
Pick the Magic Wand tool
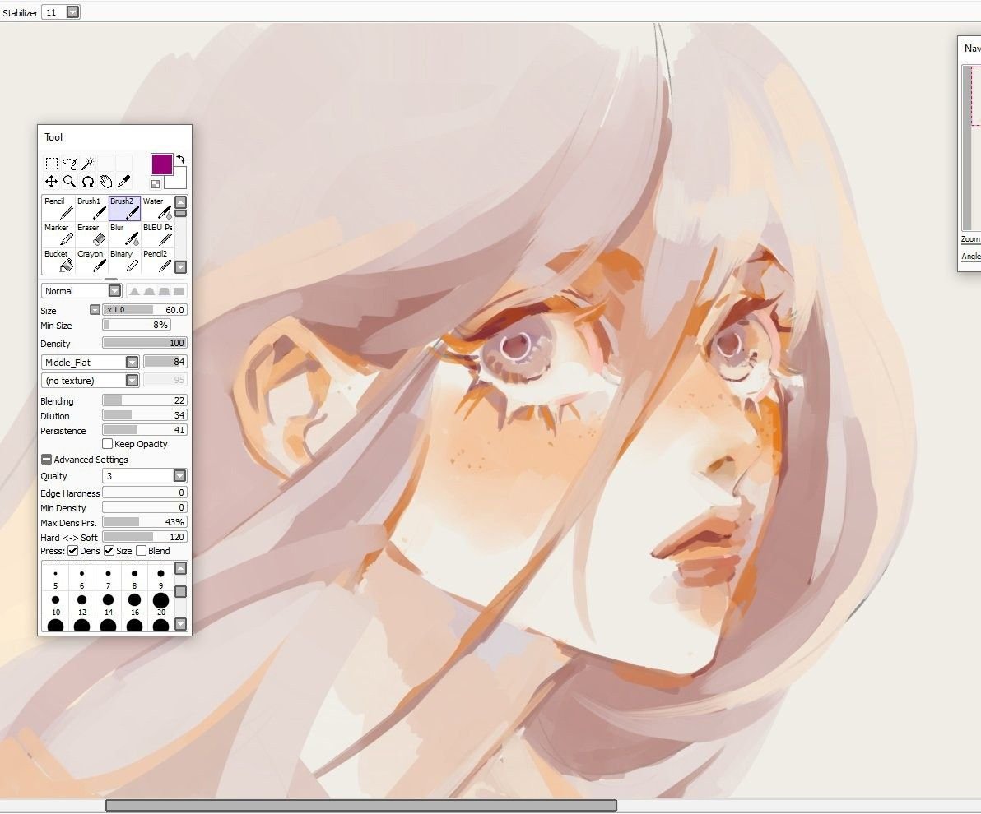[x=87, y=164]
